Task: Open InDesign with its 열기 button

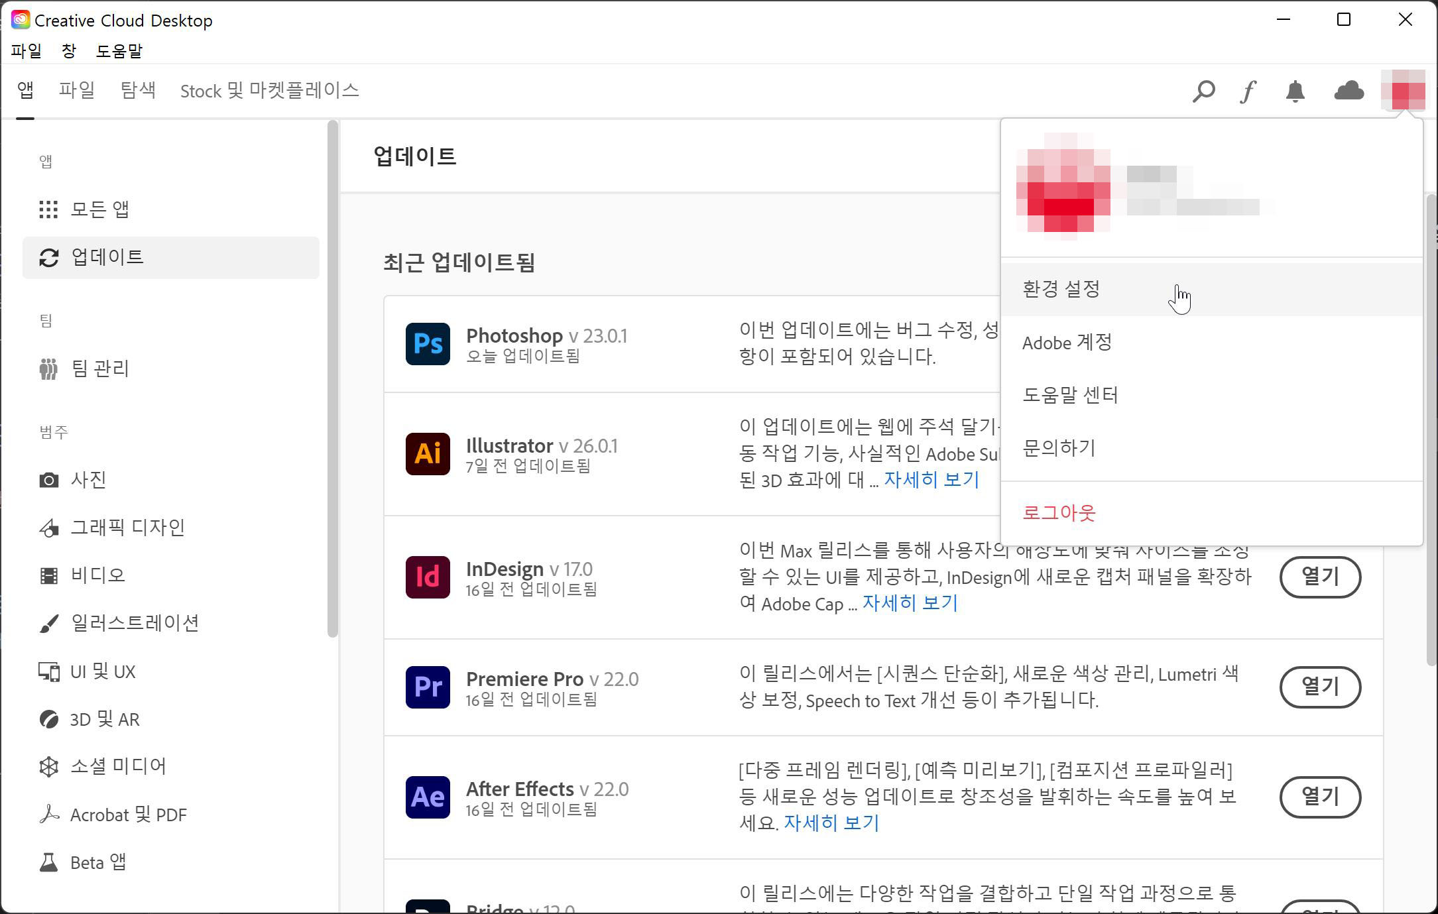Action: [x=1320, y=577]
